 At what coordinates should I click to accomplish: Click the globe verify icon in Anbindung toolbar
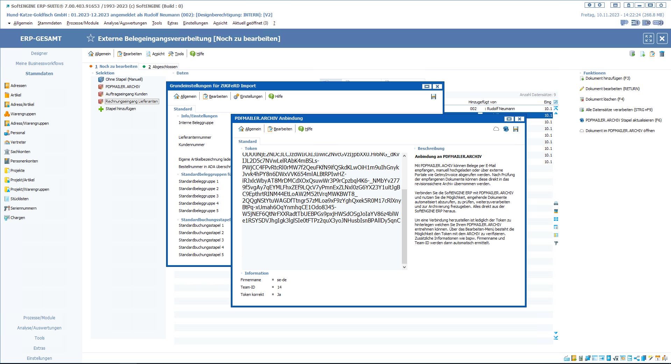click(506, 129)
